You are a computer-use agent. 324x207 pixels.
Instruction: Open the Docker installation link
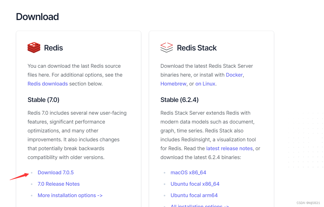(234, 75)
